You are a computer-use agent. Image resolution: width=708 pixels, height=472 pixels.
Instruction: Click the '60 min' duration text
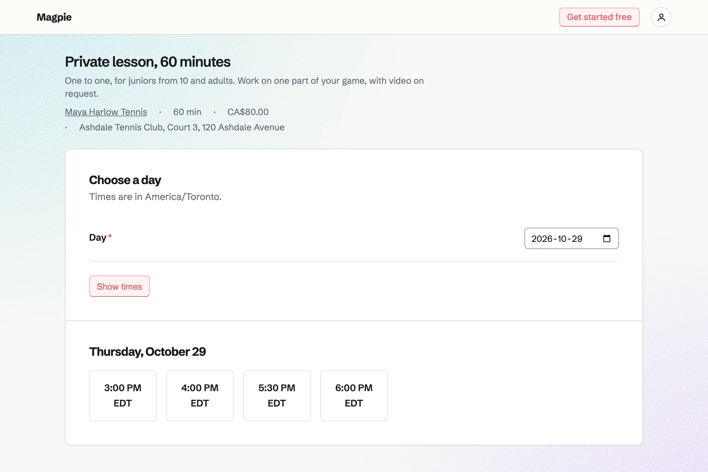click(x=187, y=112)
